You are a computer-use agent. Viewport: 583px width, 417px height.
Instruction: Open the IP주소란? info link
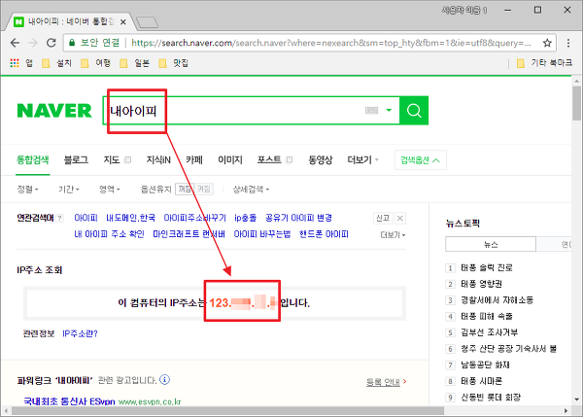80,333
